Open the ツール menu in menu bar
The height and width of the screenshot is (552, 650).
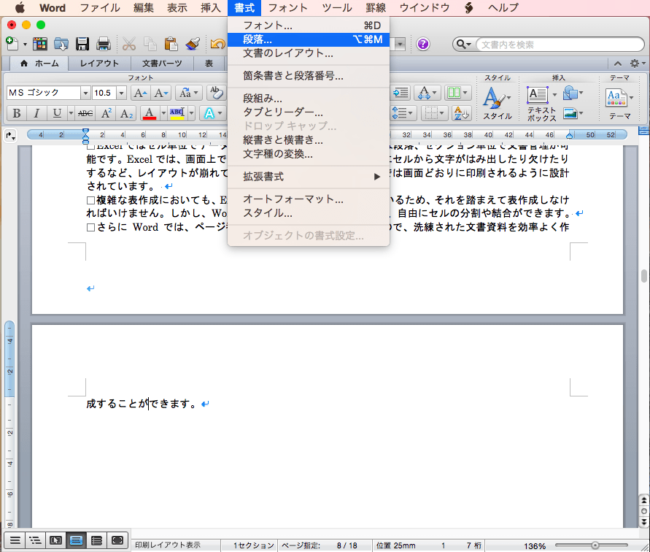click(x=336, y=7)
